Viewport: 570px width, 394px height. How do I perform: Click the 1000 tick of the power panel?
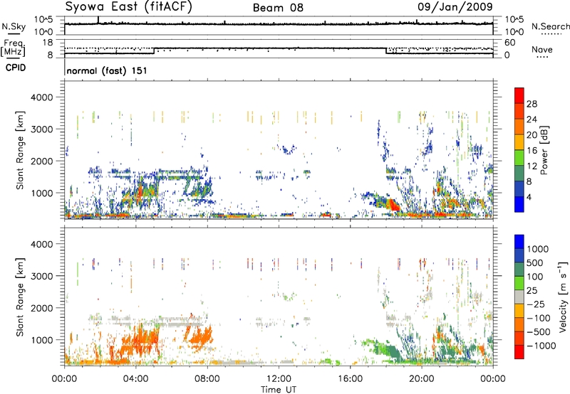pyautogui.click(x=41, y=193)
